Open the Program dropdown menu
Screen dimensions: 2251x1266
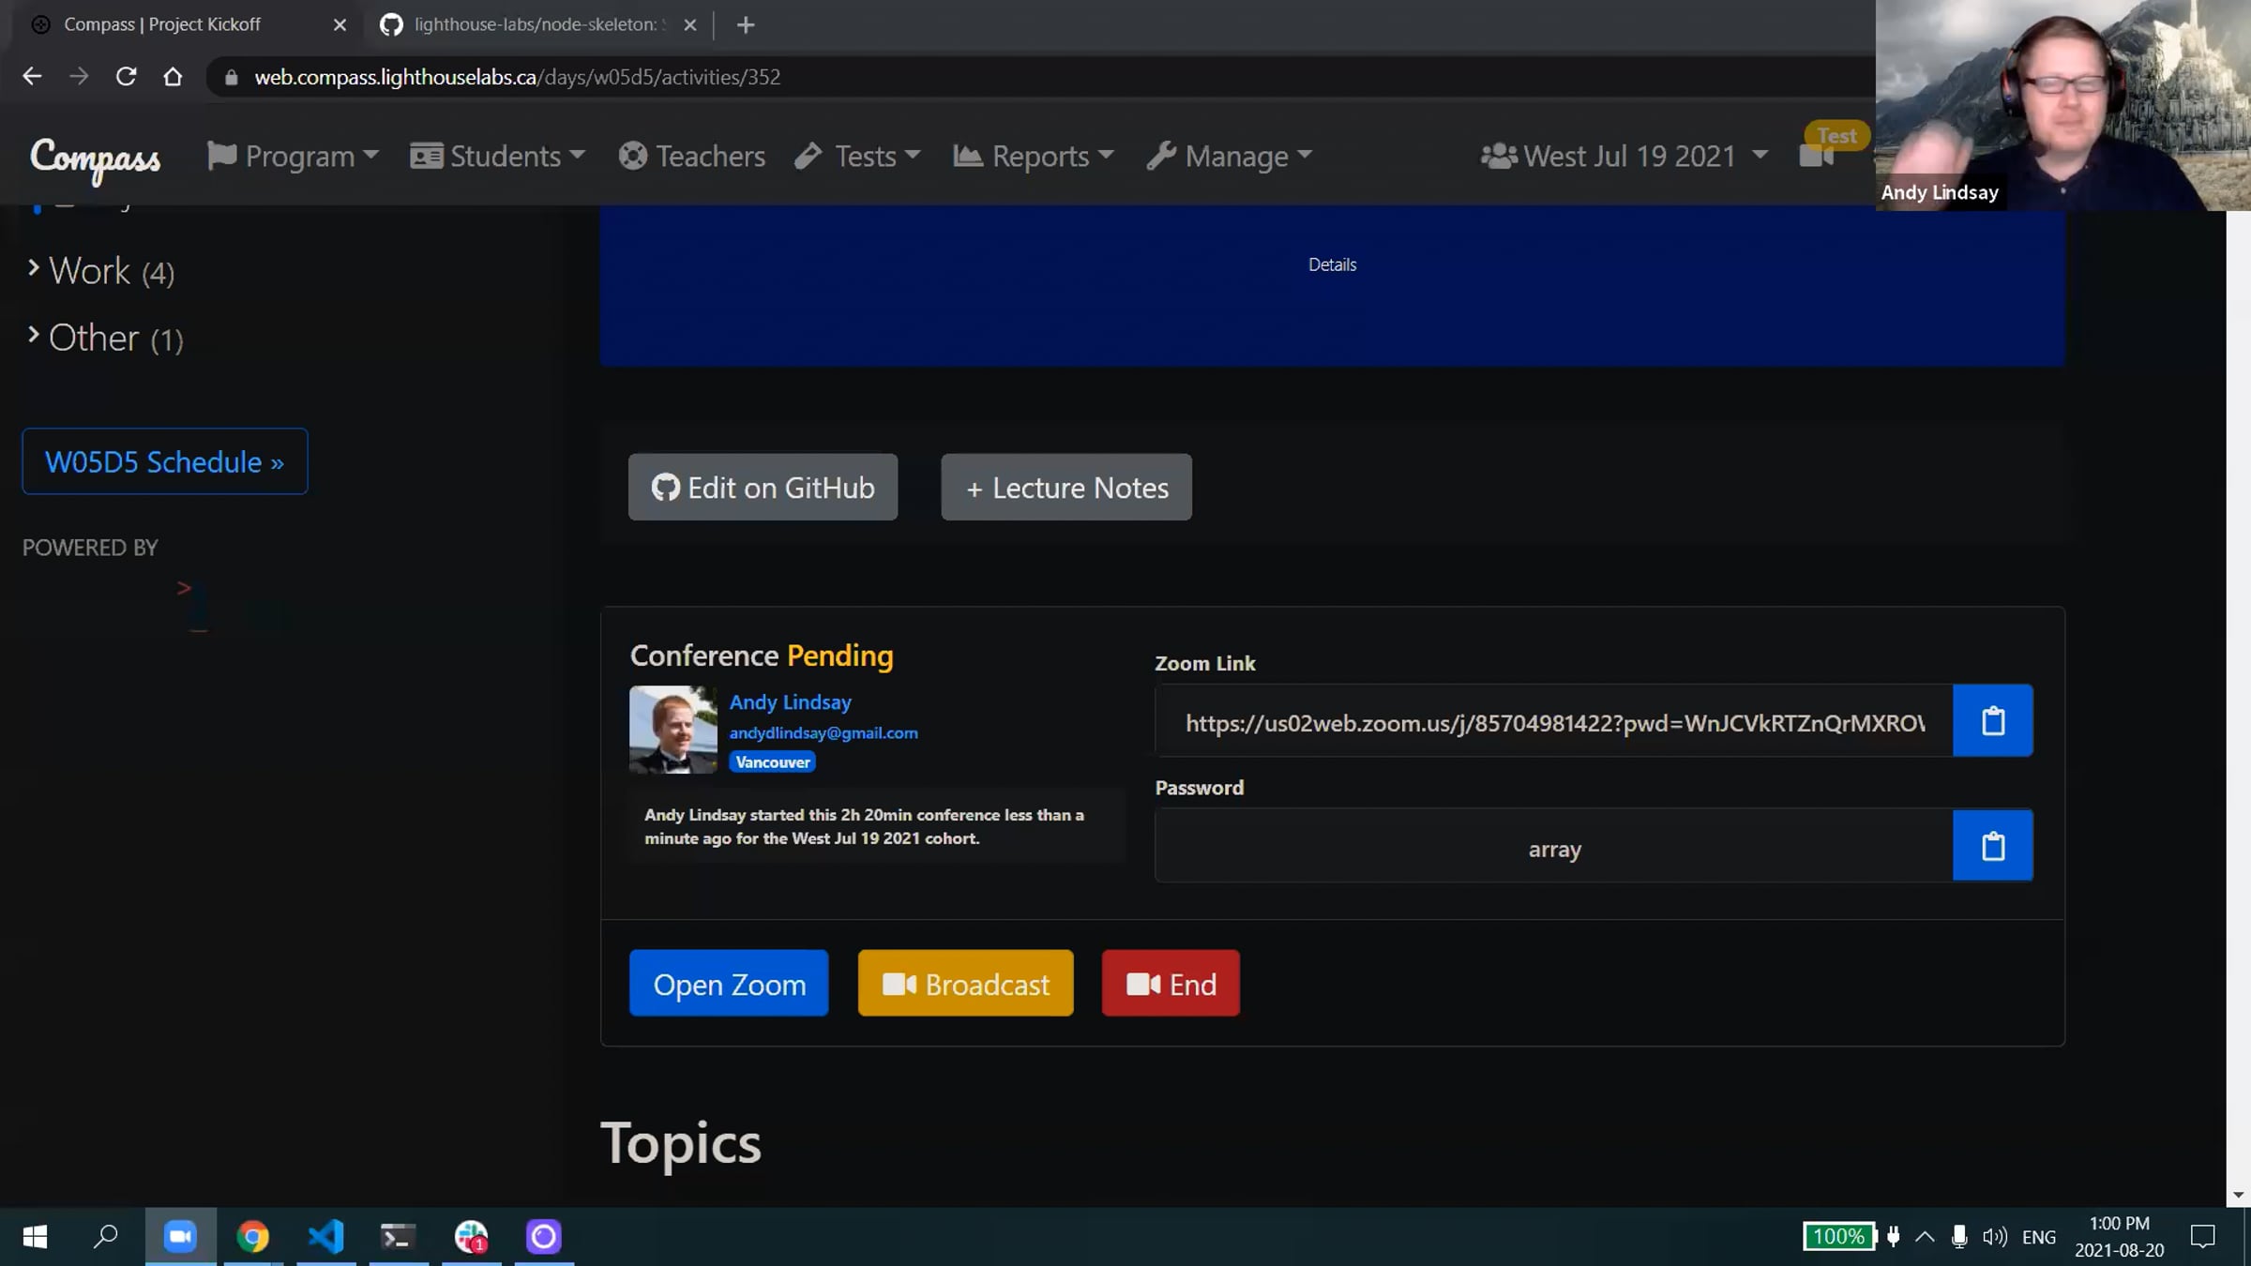293,156
